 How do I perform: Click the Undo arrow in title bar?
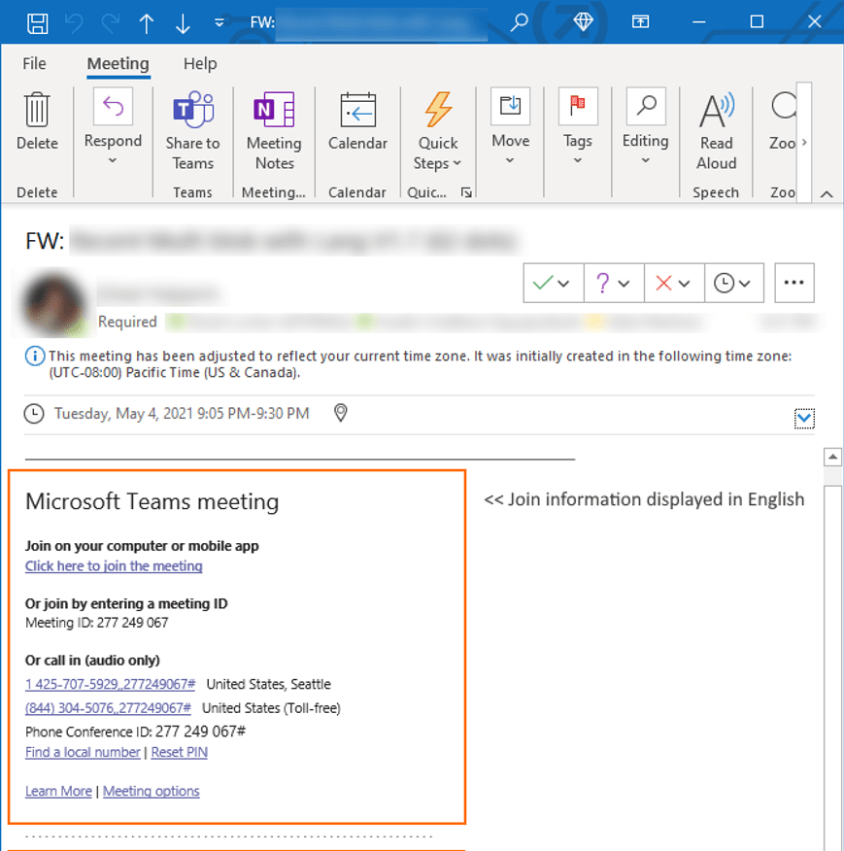pyautogui.click(x=74, y=22)
